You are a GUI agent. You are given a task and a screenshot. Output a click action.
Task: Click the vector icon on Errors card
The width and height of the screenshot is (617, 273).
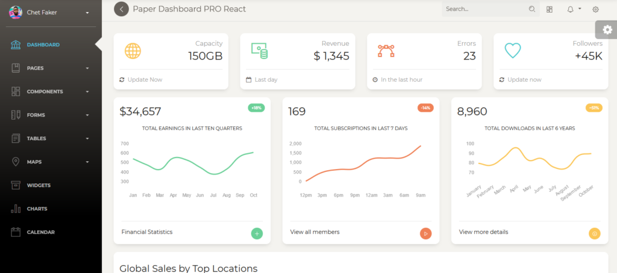pyautogui.click(x=386, y=51)
